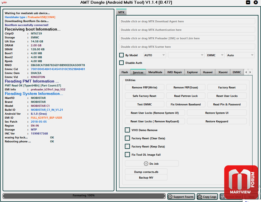Enable the By Model checkbox
This screenshot has width=261, height=202.
pyautogui.click(x=121, y=55)
